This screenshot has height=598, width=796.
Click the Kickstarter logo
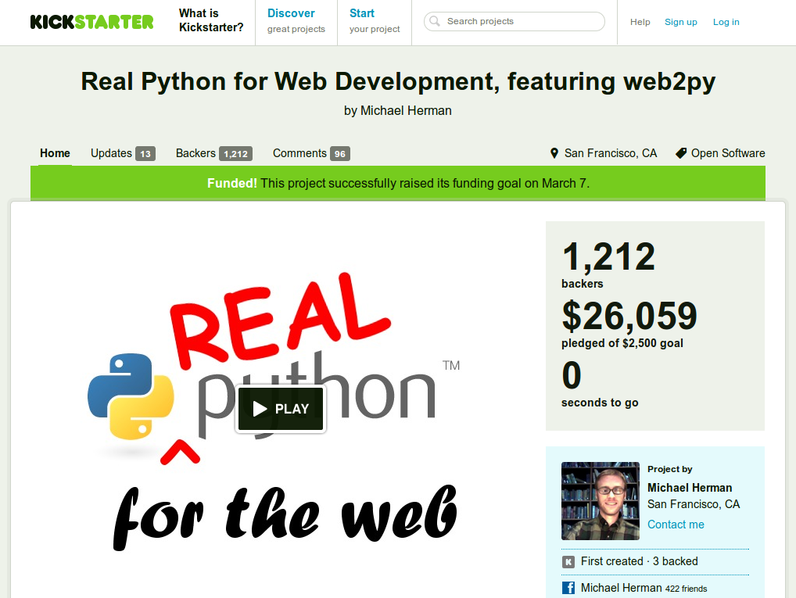click(92, 22)
